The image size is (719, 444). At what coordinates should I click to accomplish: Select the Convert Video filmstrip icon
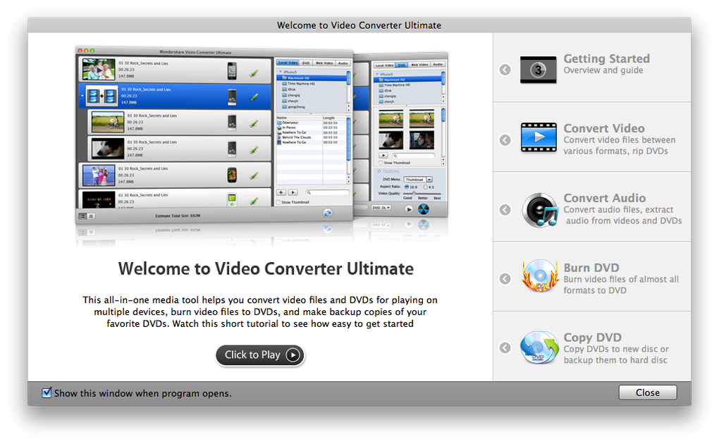[539, 137]
